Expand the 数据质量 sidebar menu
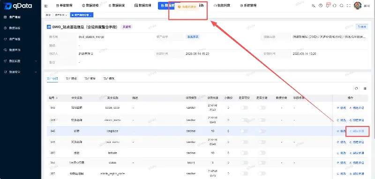 (21, 61)
